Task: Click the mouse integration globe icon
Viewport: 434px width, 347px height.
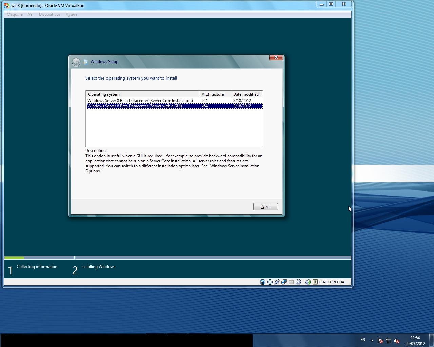Action: point(308,282)
